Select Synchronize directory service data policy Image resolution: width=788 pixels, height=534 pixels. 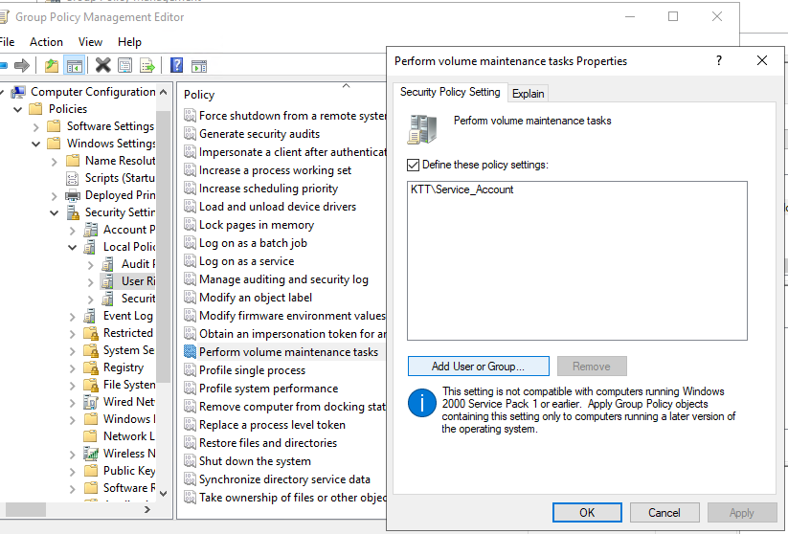click(284, 479)
